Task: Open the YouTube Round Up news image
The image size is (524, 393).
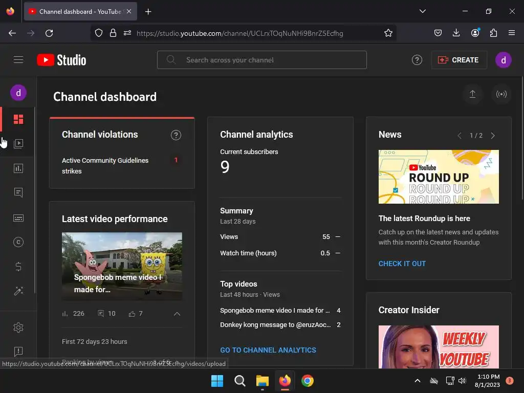Action: (439, 177)
